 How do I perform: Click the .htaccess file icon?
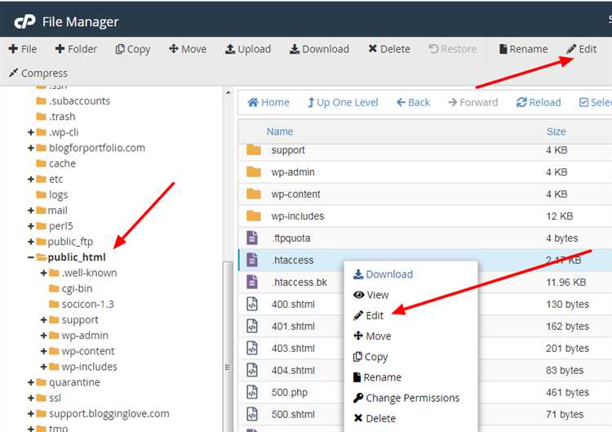click(x=252, y=260)
